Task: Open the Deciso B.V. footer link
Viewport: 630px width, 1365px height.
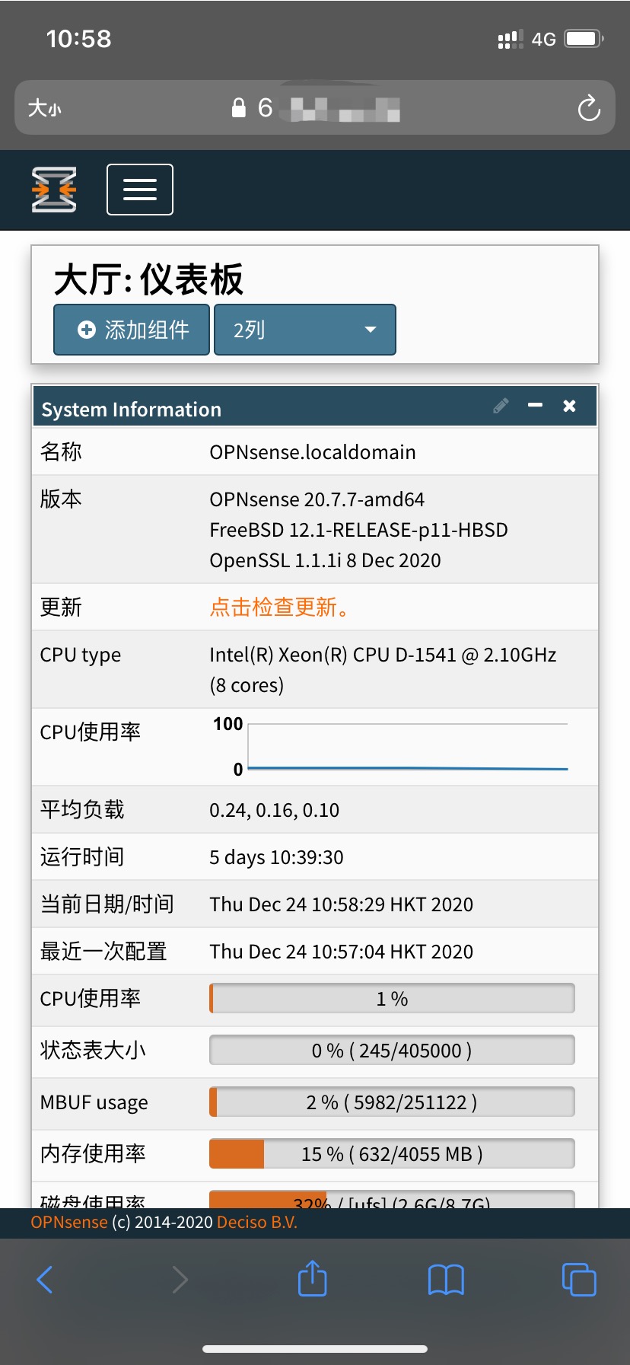Action: click(x=257, y=1223)
